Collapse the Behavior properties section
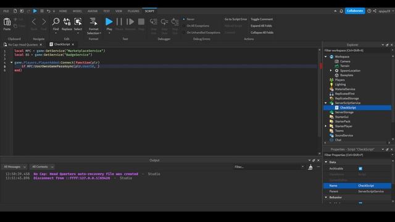The width and height of the screenshot is (395, 222). pyautogui.click(x=326, y=197)
